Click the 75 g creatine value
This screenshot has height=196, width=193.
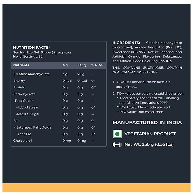point(81,74)
